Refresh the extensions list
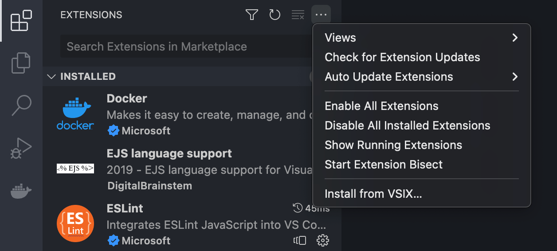The height and width of the screenshot is (251, 557). pyautogui.click(x=275, y=15)
